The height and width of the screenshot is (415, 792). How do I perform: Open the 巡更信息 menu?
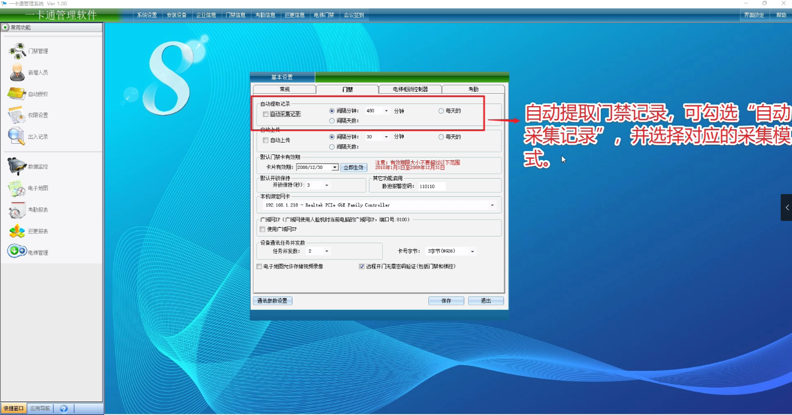coord(295,15)
